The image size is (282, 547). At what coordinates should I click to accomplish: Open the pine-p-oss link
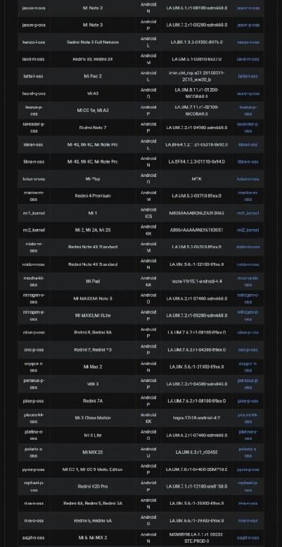point(248,401)
